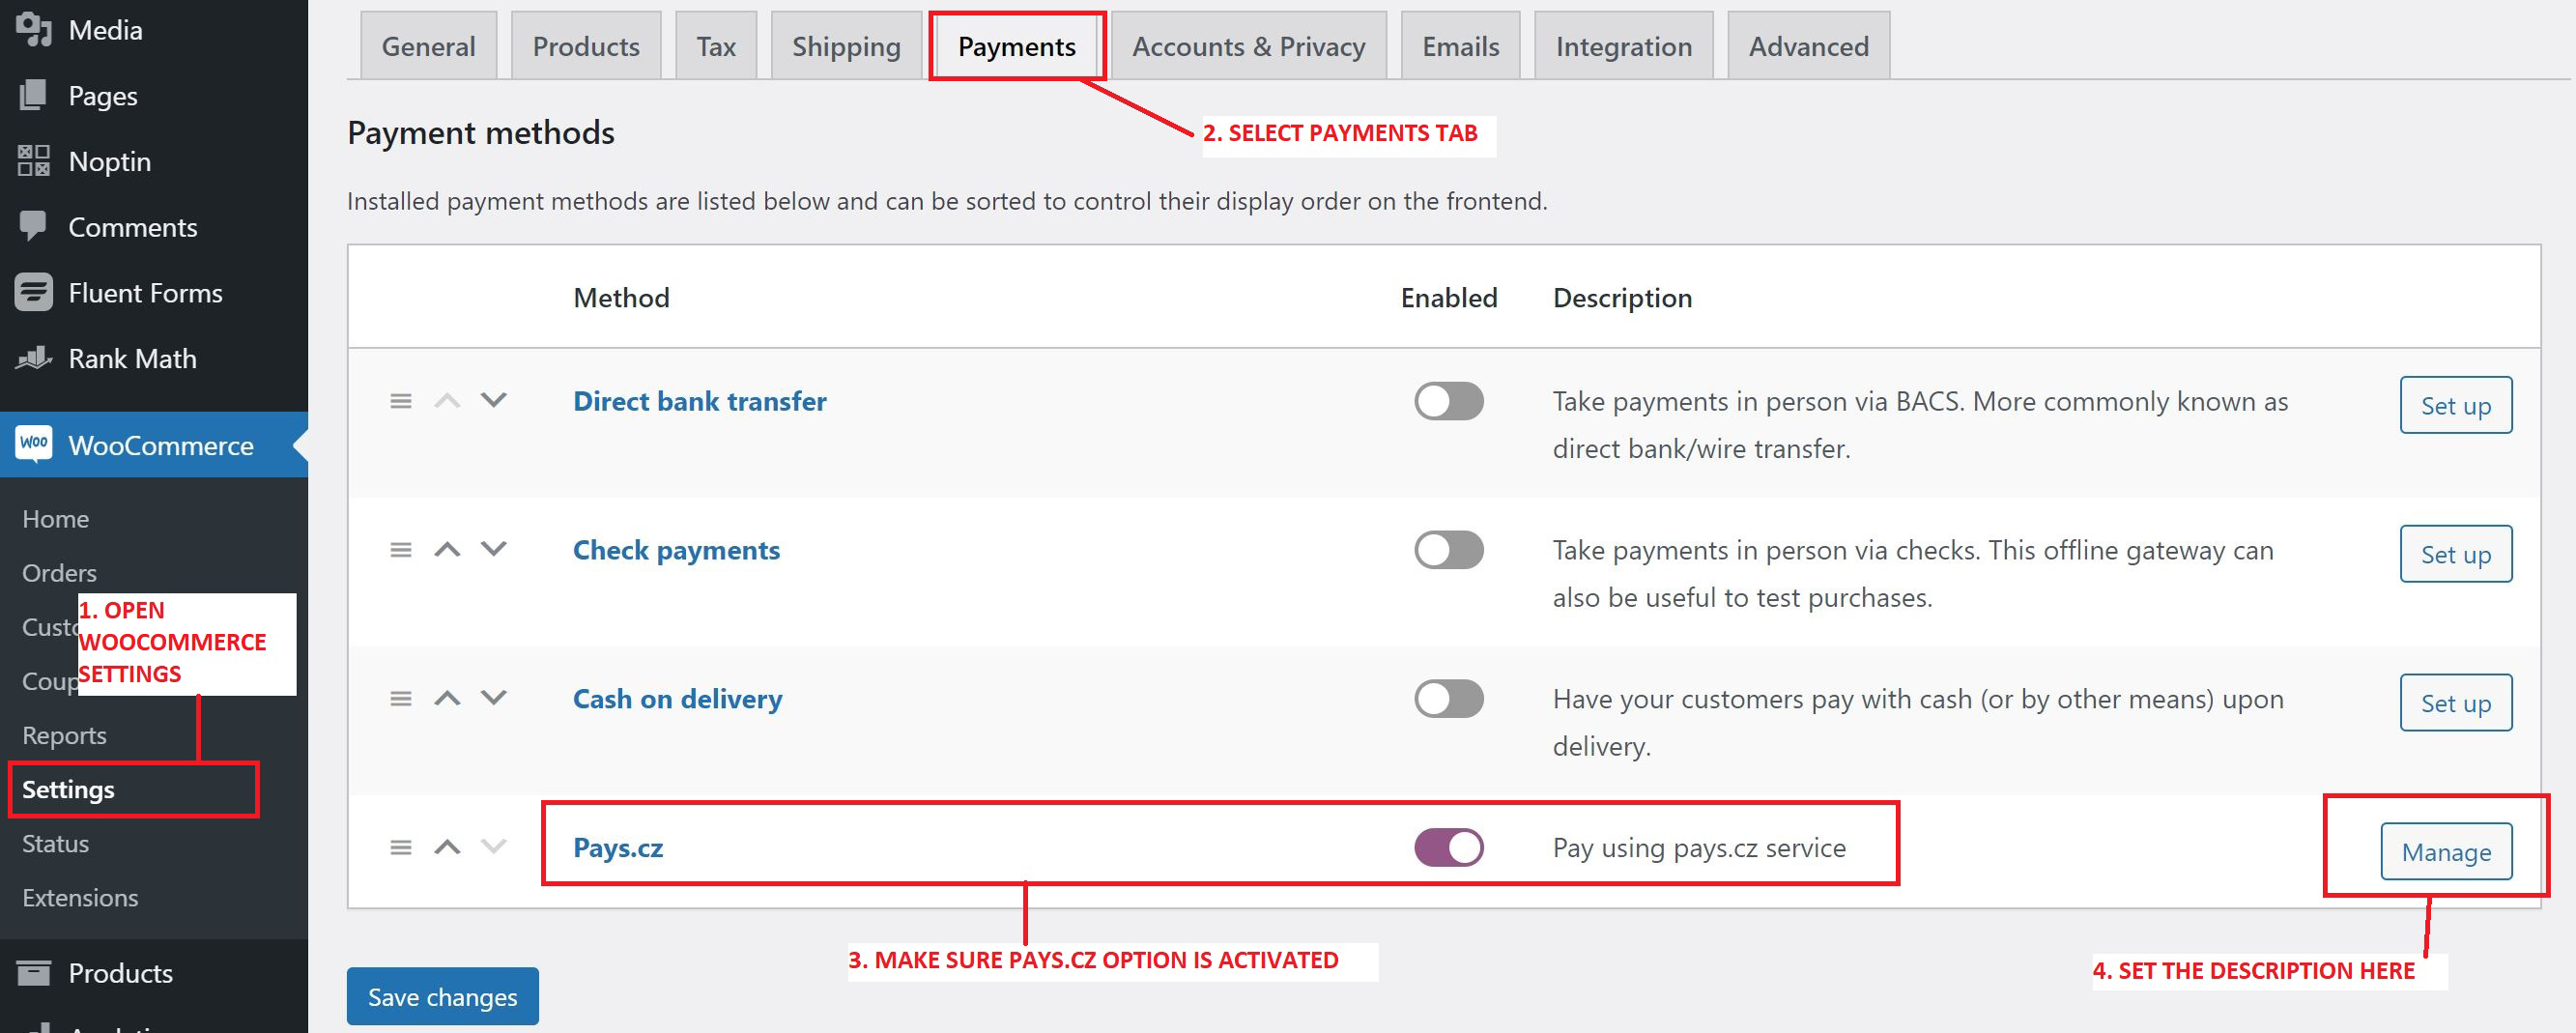Click the Payment methods heading
Screen dimensions: 2576x1033
480,132
